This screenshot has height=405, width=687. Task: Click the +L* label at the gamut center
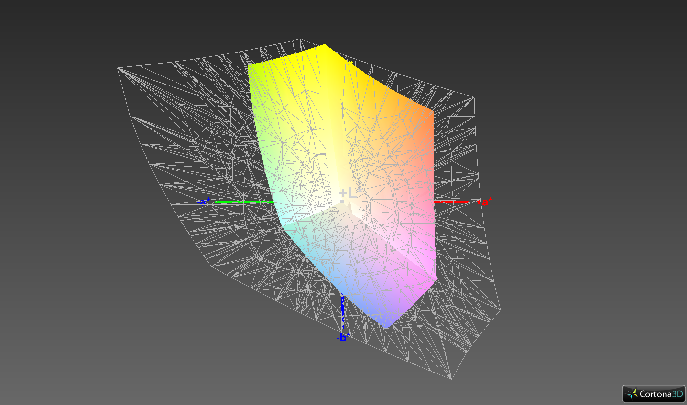coord(350,193)
